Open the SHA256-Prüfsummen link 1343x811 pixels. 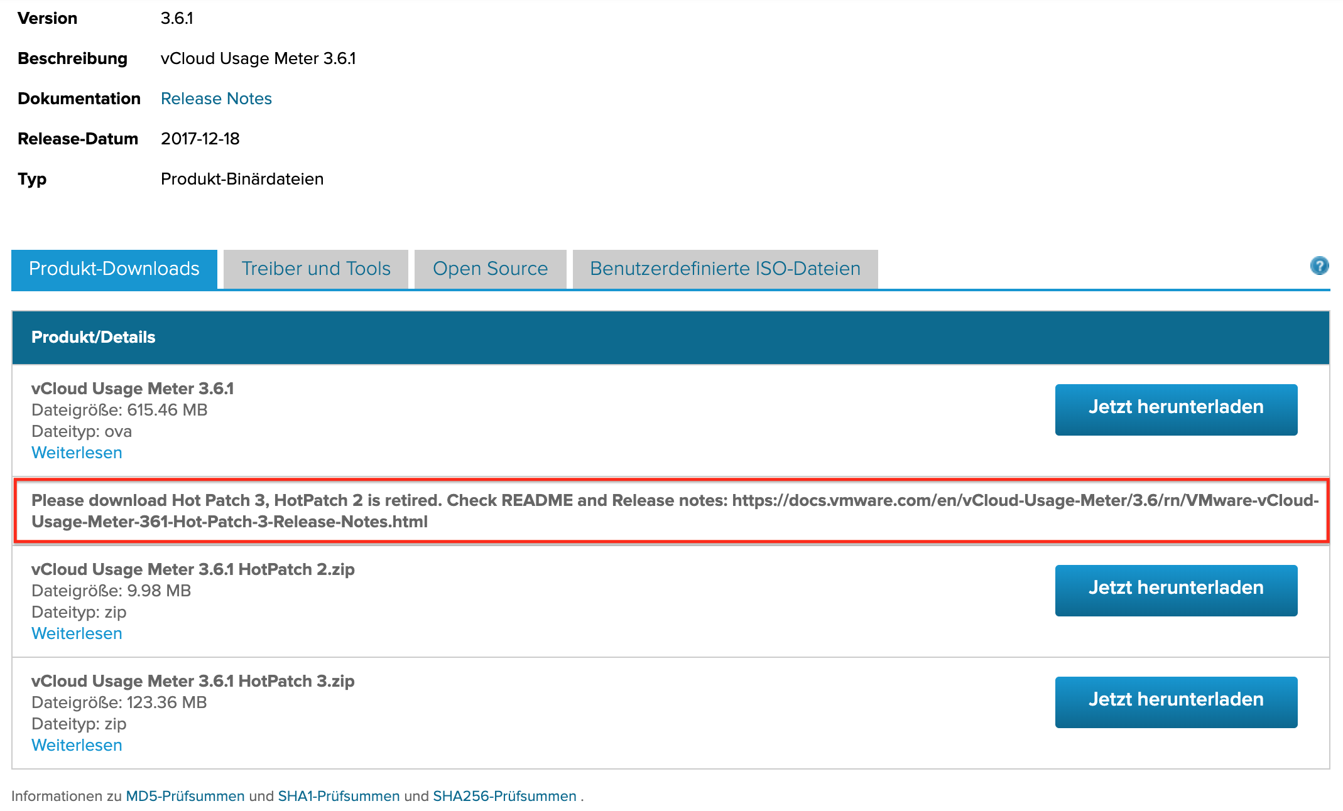[x=504, y=796]
